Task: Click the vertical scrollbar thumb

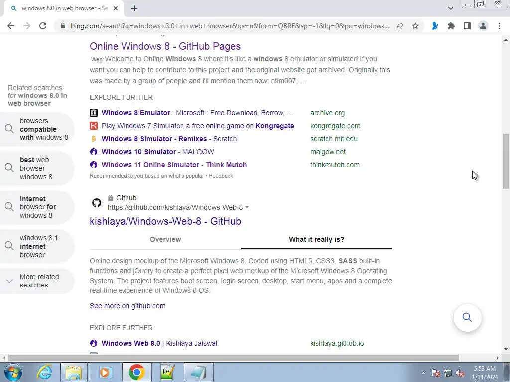Action: coord(506,161)
